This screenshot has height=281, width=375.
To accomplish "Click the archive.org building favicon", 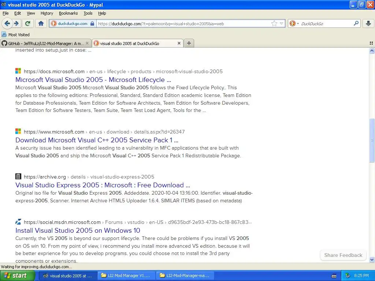I will 18,176.
